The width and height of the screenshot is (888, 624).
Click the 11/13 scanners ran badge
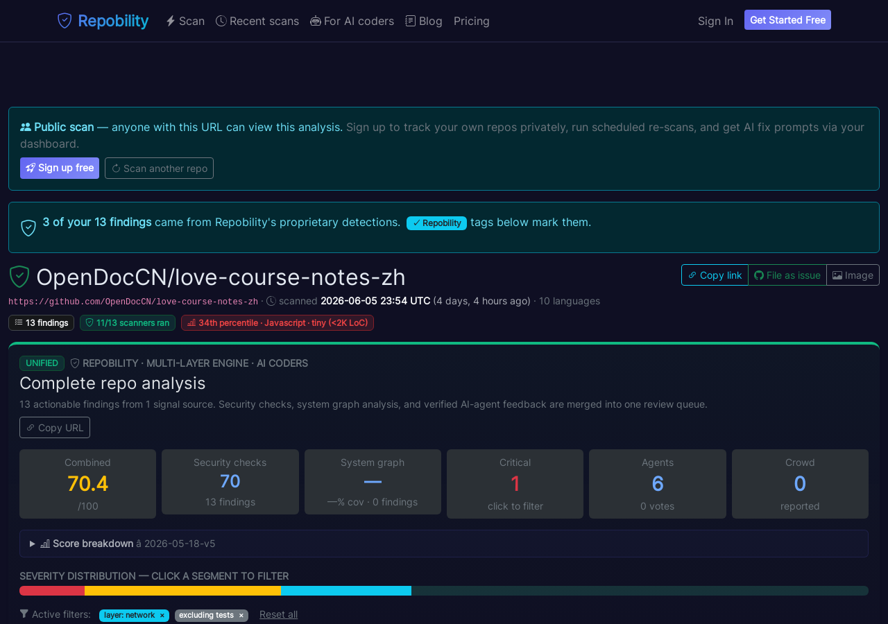pyautogui.click(x=128, y=322)
